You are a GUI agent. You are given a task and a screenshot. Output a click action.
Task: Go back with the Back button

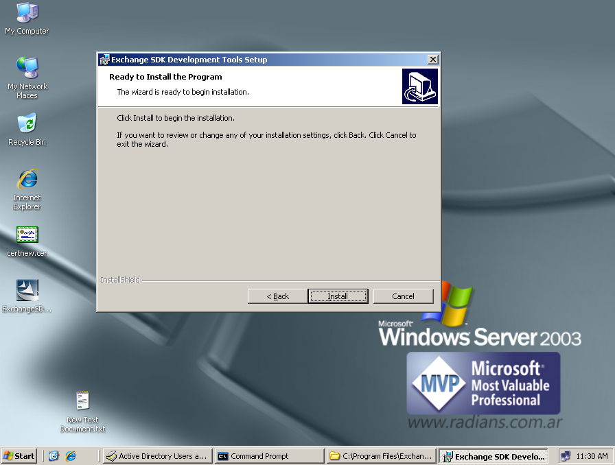click(277, 296)
